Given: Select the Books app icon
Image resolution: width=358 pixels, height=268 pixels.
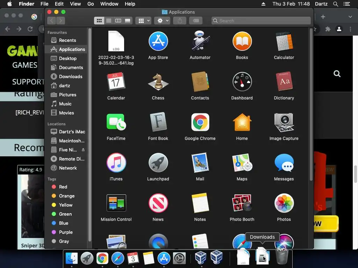Looking at the screenshot, I should click(242, 42).
